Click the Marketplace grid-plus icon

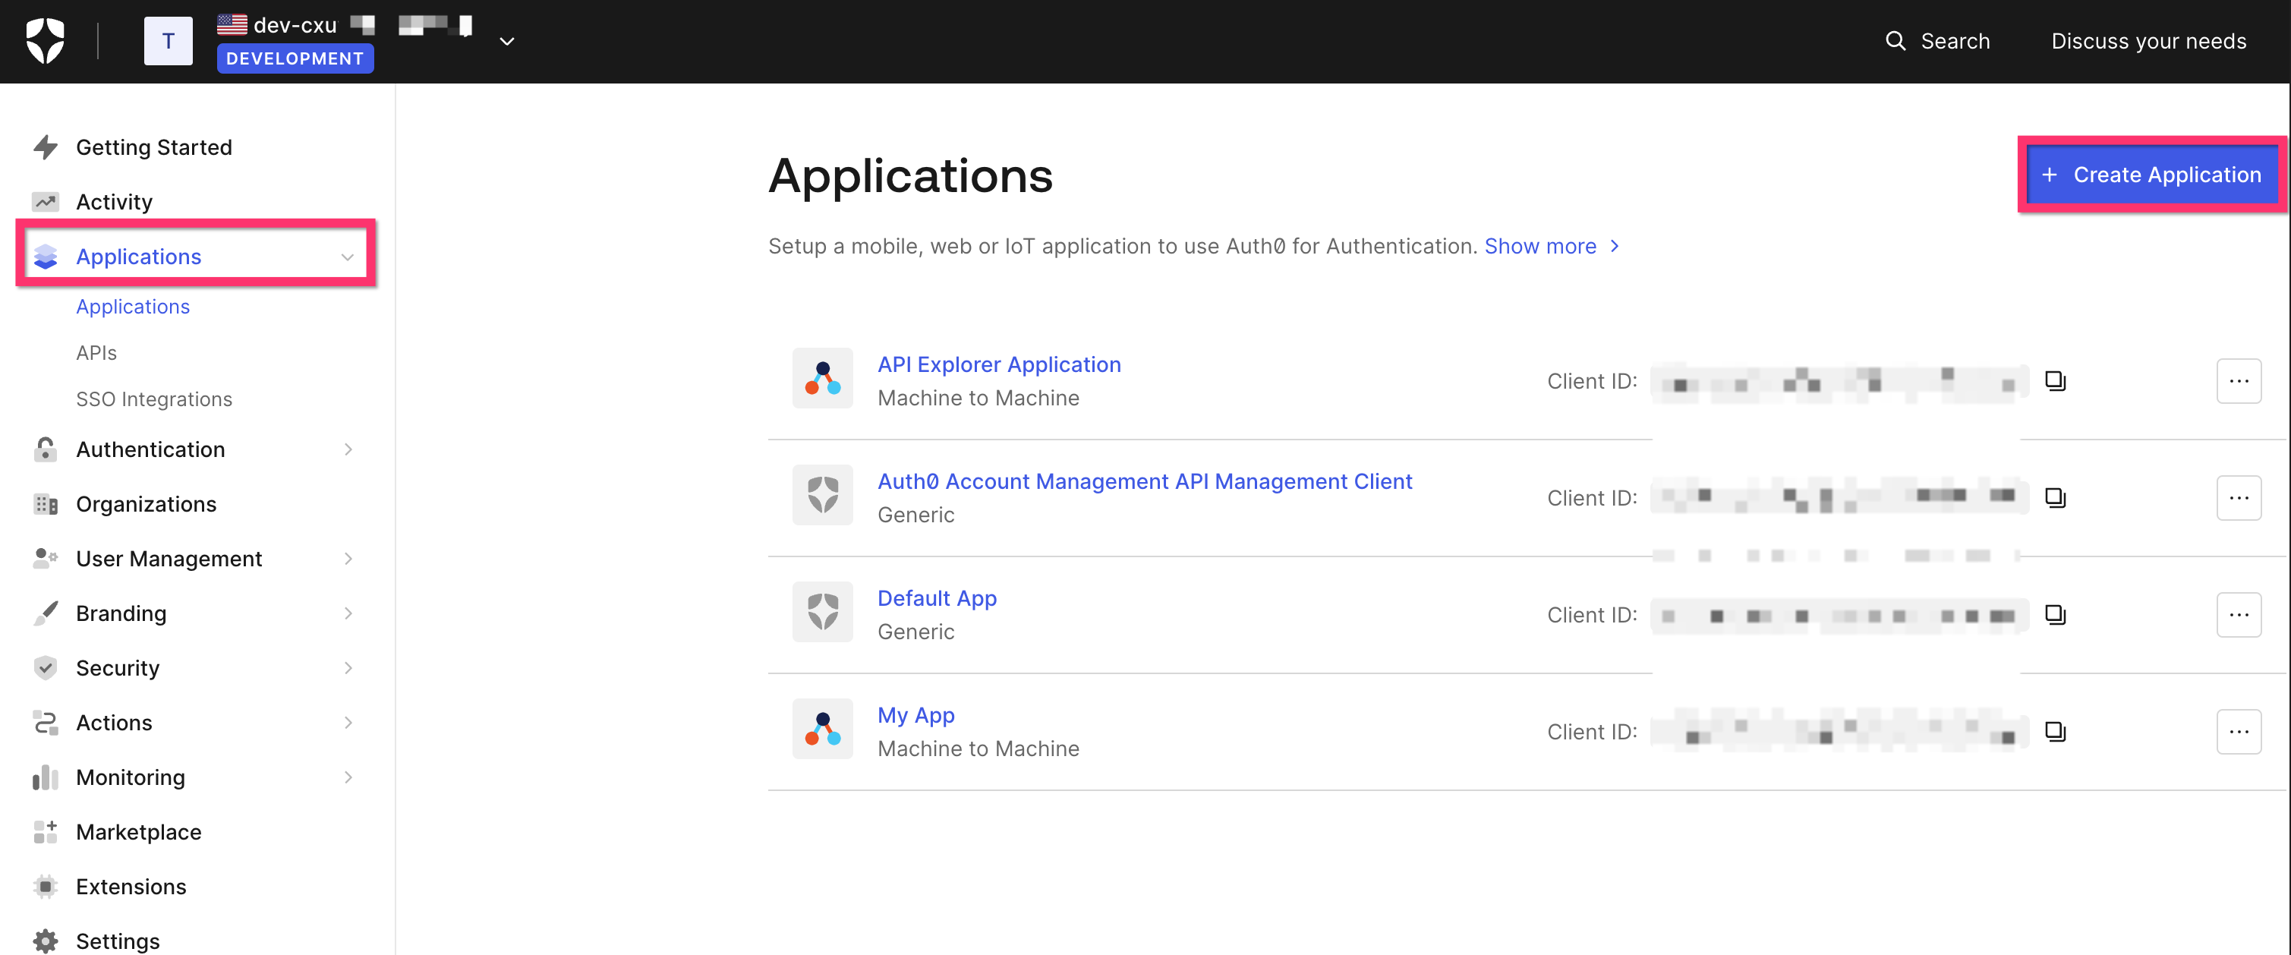[46, 832]
